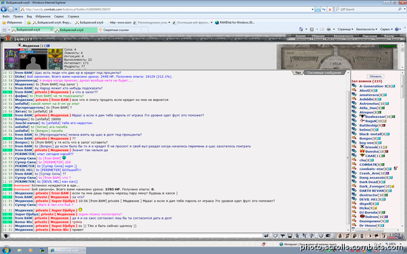Click the eraser clear-chat icon
This screenshot has height=254, width=407.
[275, 236]
